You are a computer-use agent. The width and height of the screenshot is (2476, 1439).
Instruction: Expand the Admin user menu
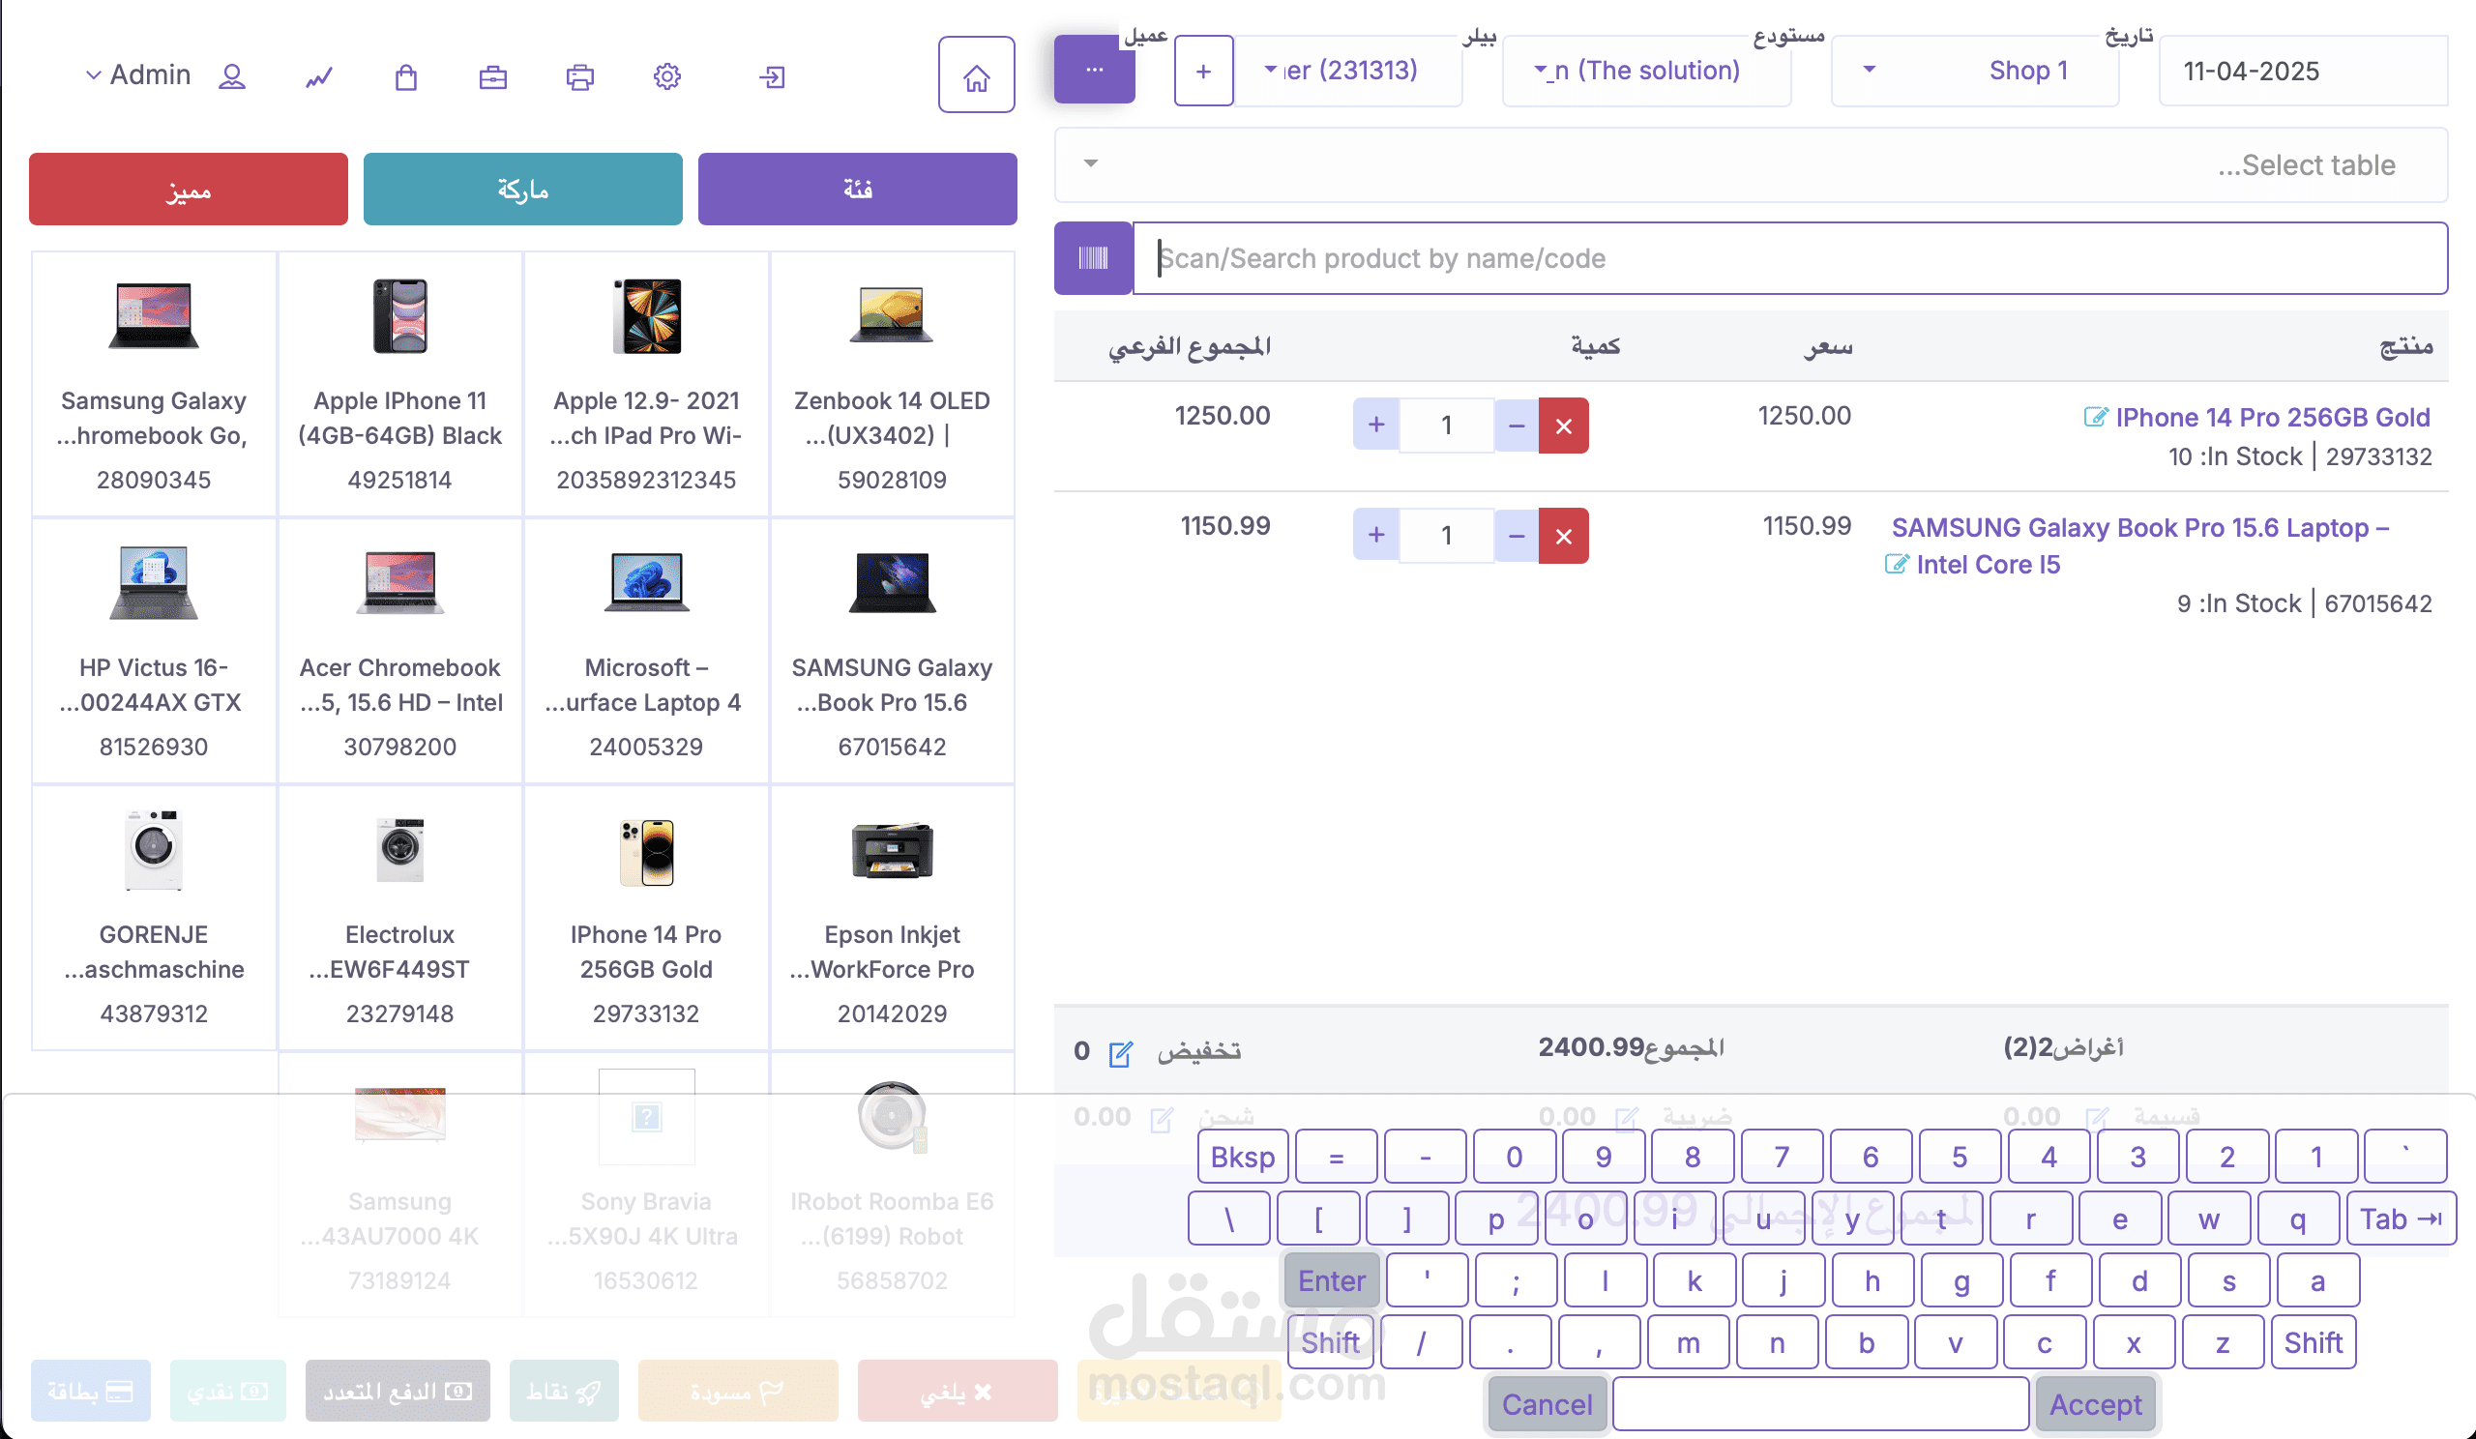pyautogui.click(x=137, y=74)
